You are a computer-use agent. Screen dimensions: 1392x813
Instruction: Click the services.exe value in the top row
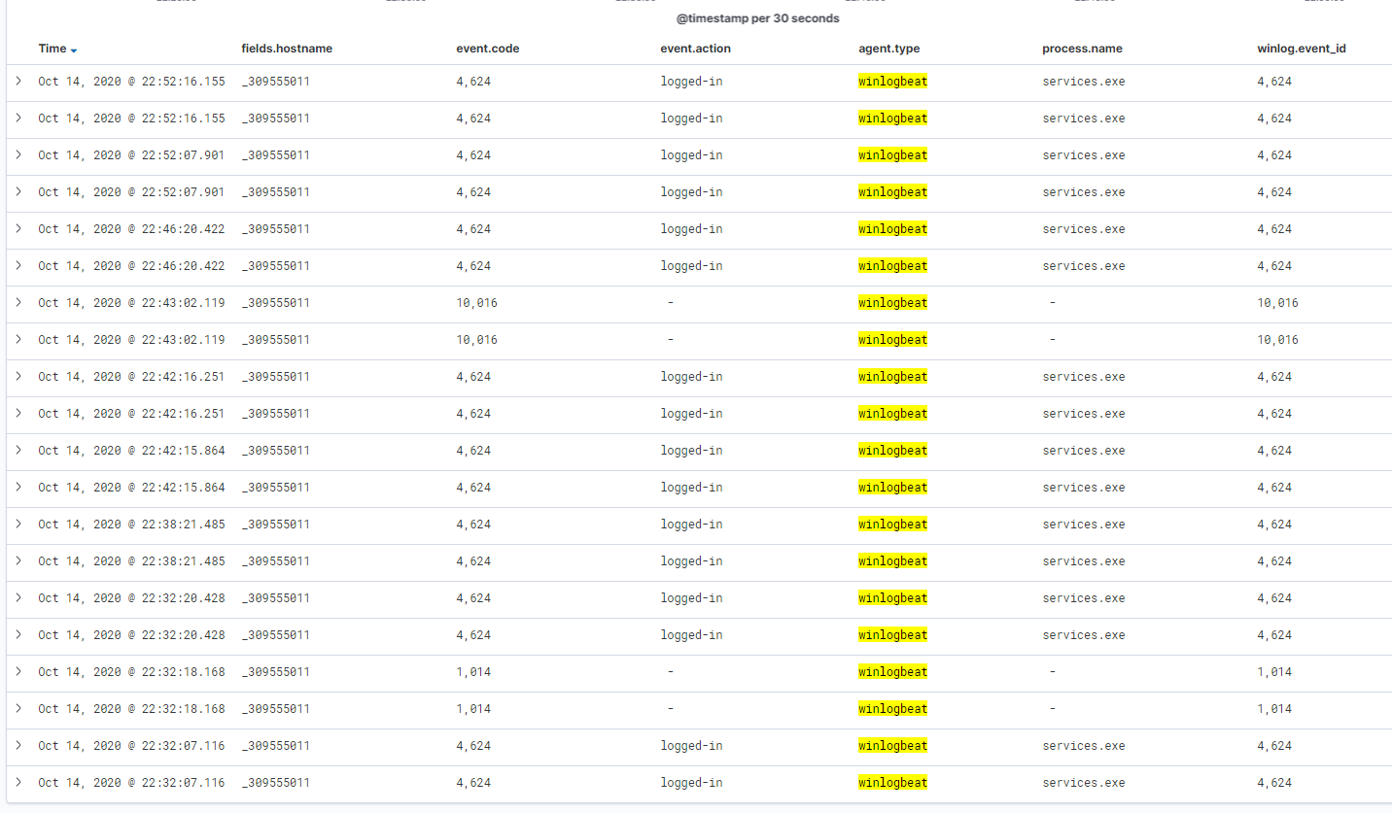(1084, 82)
